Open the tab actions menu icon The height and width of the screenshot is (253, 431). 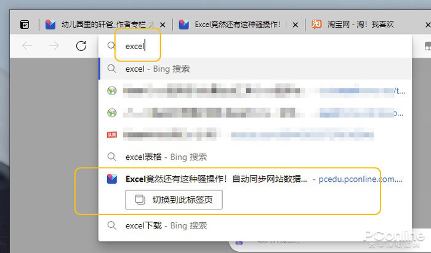[25, 25]
